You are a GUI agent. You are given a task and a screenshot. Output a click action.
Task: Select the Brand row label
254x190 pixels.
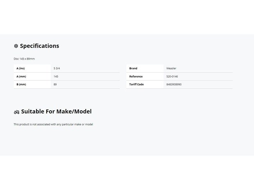(133, 68)
